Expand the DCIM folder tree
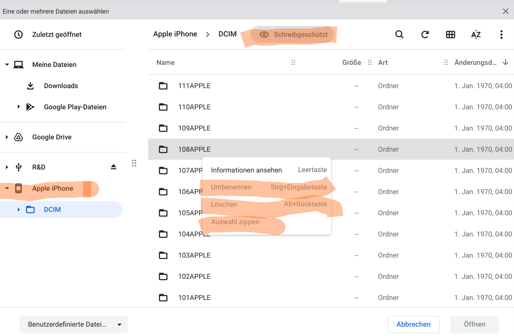This screenshot has width=514, height=336. [19, 209]
